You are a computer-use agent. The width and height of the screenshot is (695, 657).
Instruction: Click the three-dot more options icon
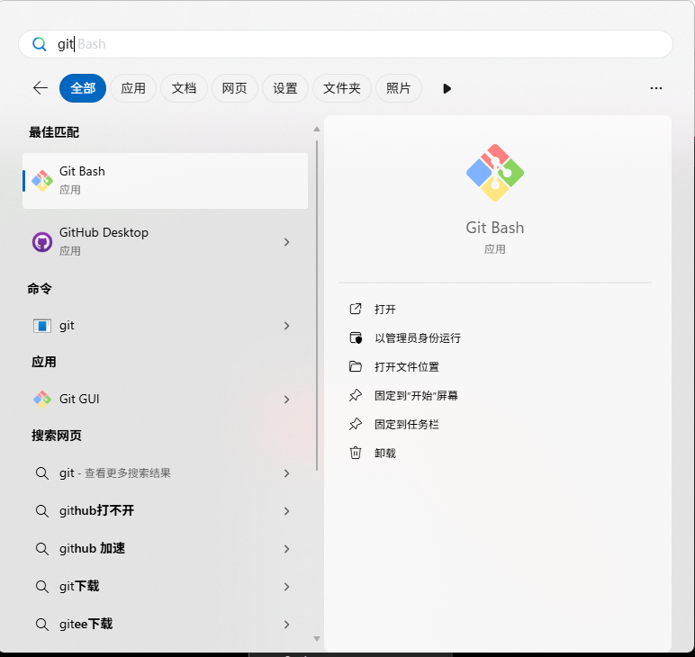pos(655,88)
